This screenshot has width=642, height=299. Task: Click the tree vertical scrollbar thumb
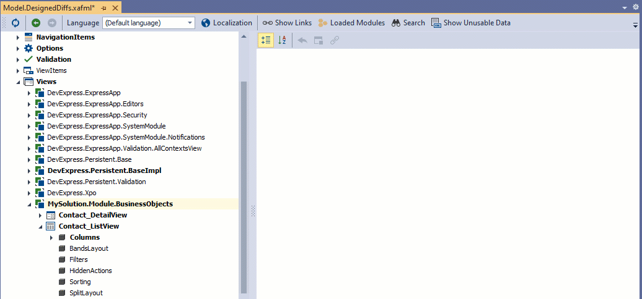click(244, 187)
